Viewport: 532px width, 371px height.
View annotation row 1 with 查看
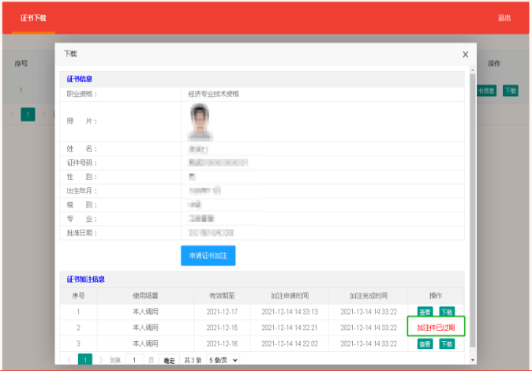(x=425, y=312)
